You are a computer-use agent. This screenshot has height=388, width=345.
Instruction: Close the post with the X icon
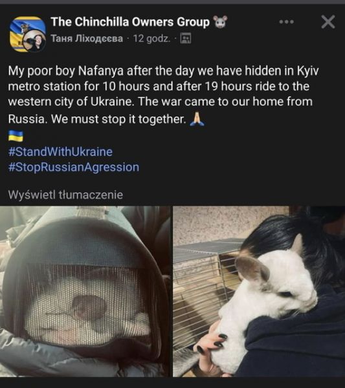click(x=328, y=22)
